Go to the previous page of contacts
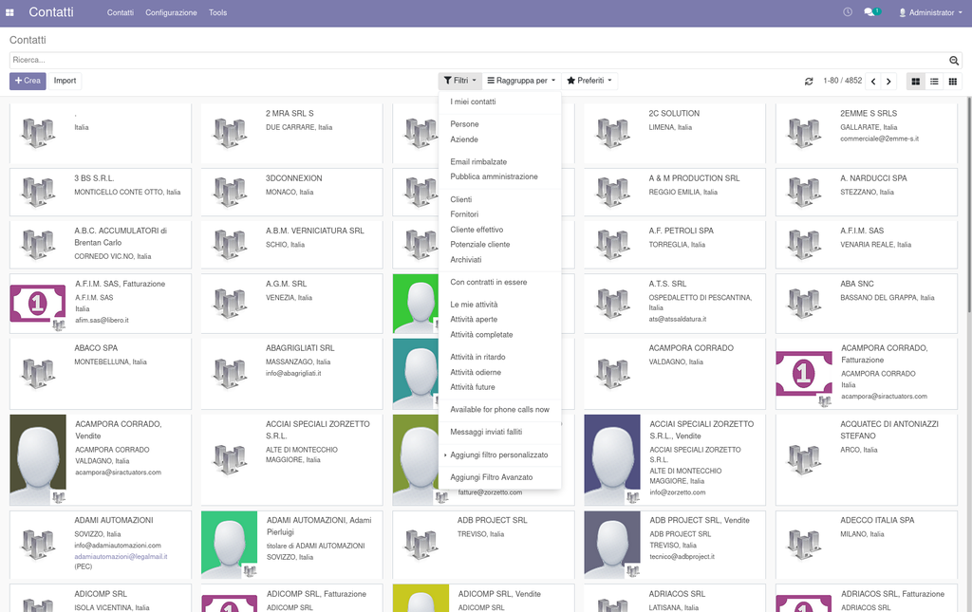Viewport: 972px width, 612px height. point(875,82)
